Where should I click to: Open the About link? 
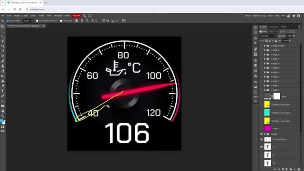(247, 16)
